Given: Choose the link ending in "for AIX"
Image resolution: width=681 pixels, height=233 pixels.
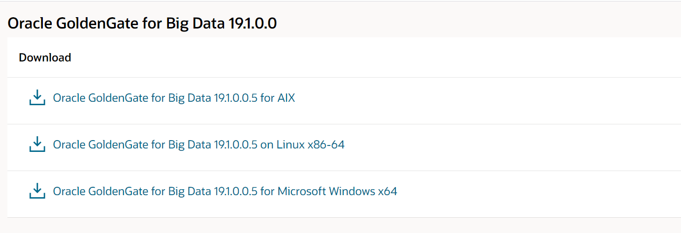Looking at the screenshot, I should click(174, 98).
